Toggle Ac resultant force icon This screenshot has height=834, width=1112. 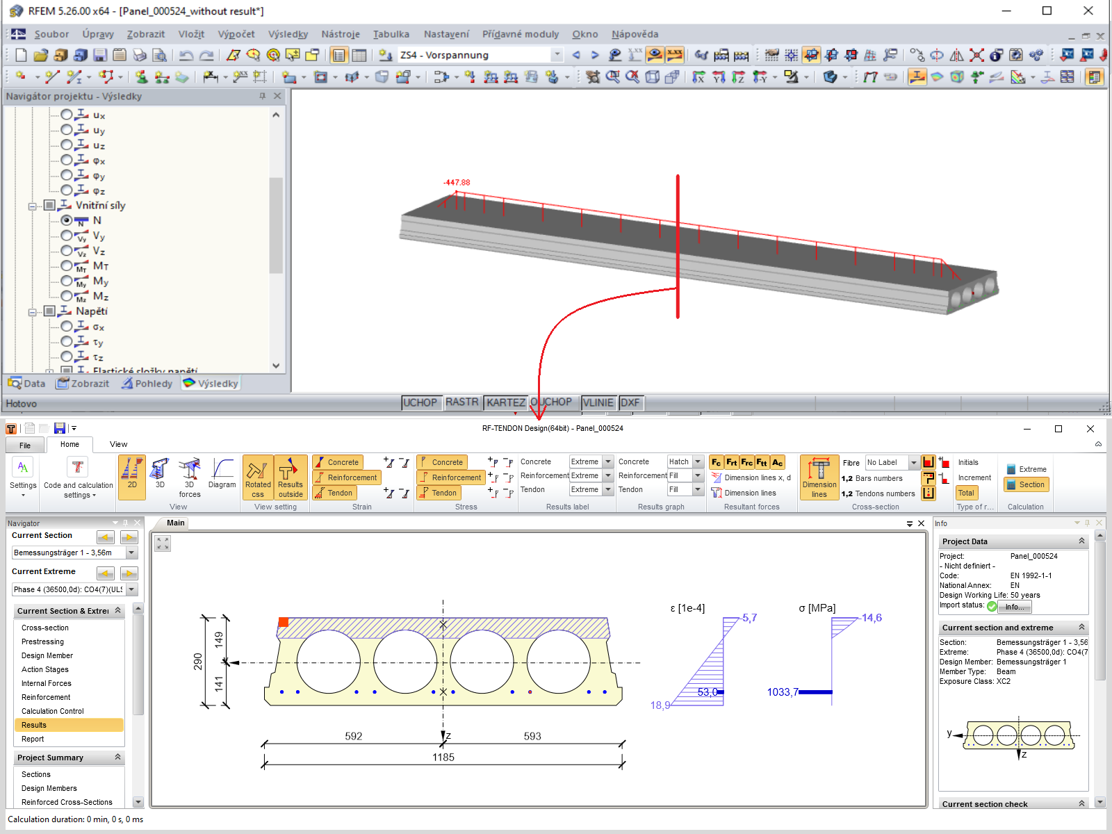click(x=778, y=462)
